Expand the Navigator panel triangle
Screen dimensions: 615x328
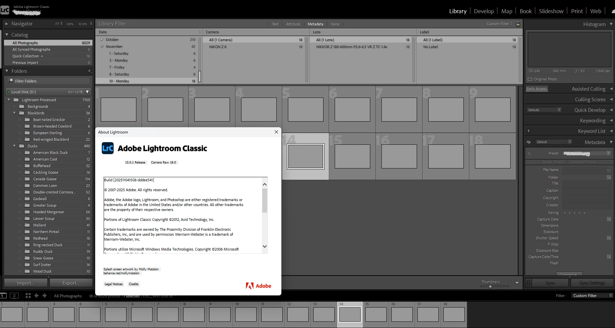7,24
